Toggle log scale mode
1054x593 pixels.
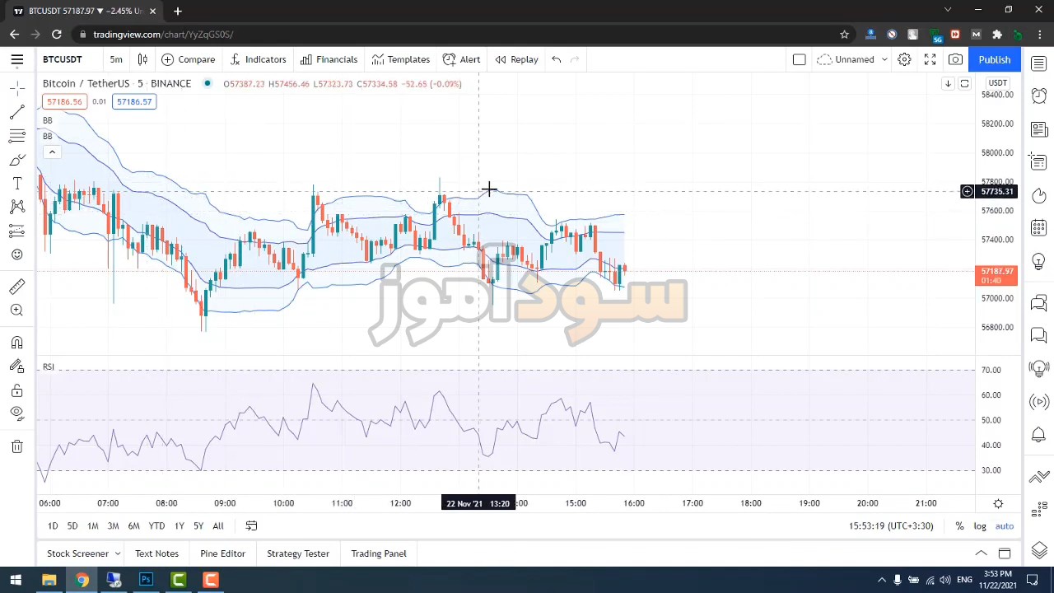point(980,525)
